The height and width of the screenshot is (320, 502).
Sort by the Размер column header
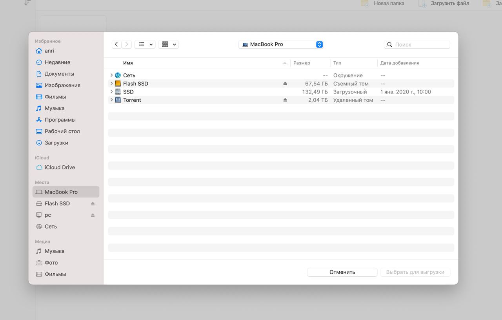point(302,63)
